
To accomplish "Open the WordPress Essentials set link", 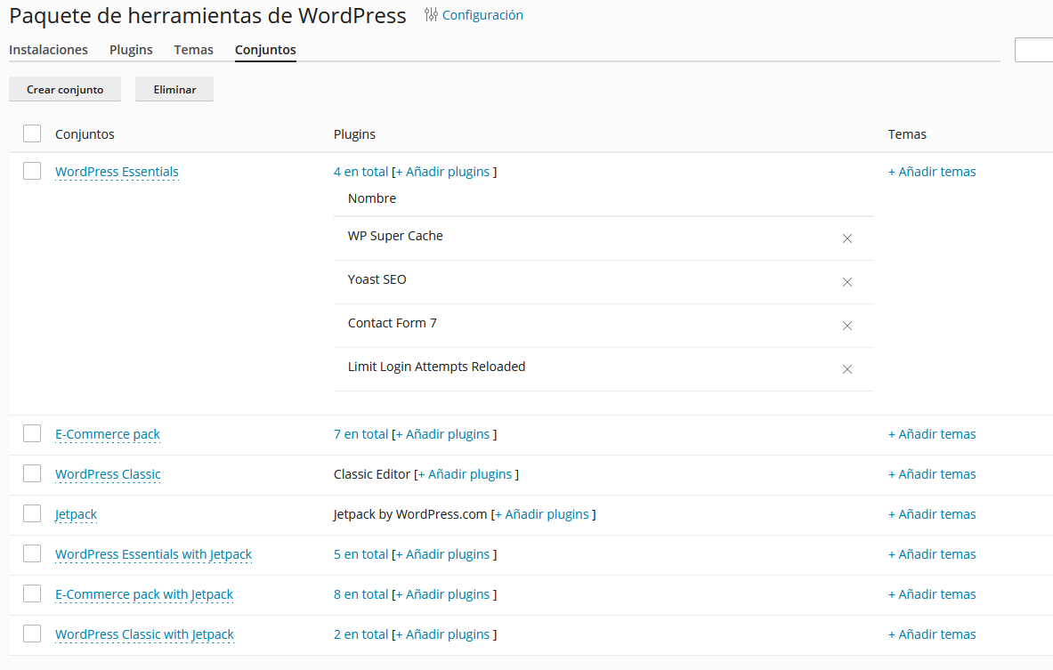I will 117,172.
